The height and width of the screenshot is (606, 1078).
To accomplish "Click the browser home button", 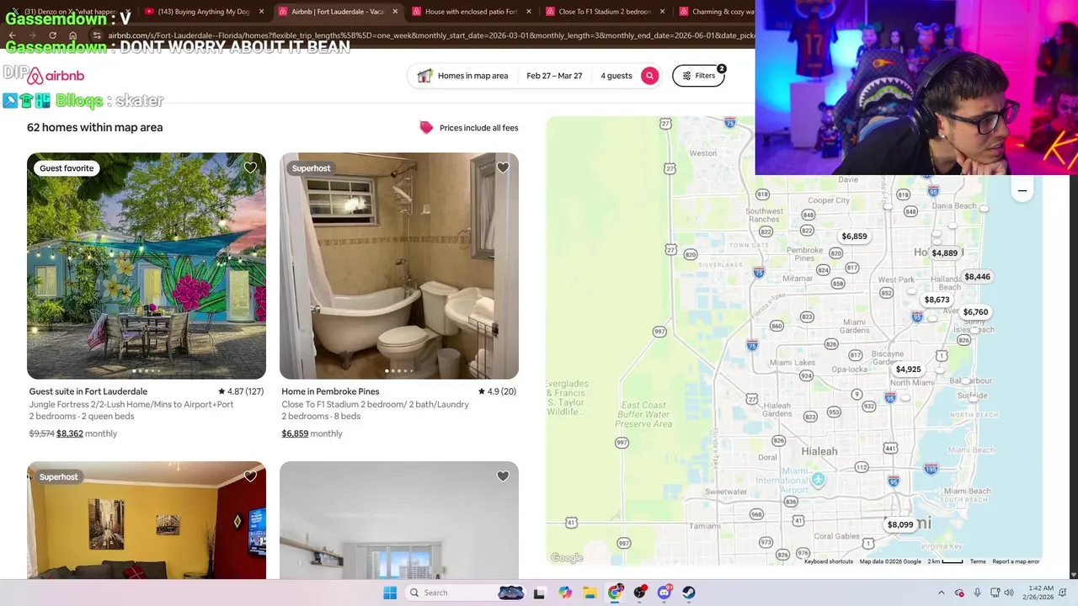I will coord(73,35).
